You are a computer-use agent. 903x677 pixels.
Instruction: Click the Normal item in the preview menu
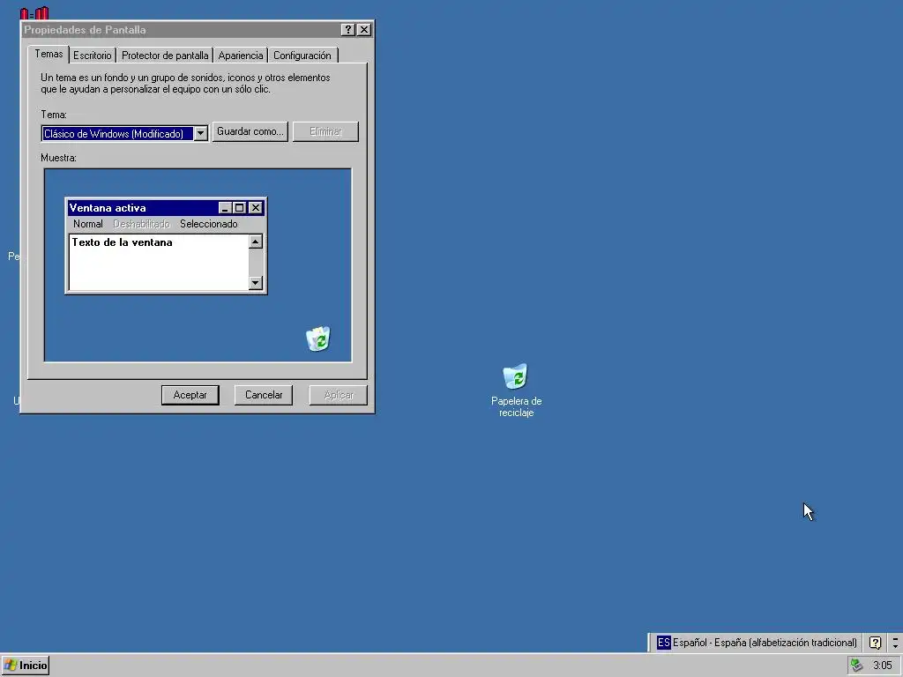click(x=88, y=224)
